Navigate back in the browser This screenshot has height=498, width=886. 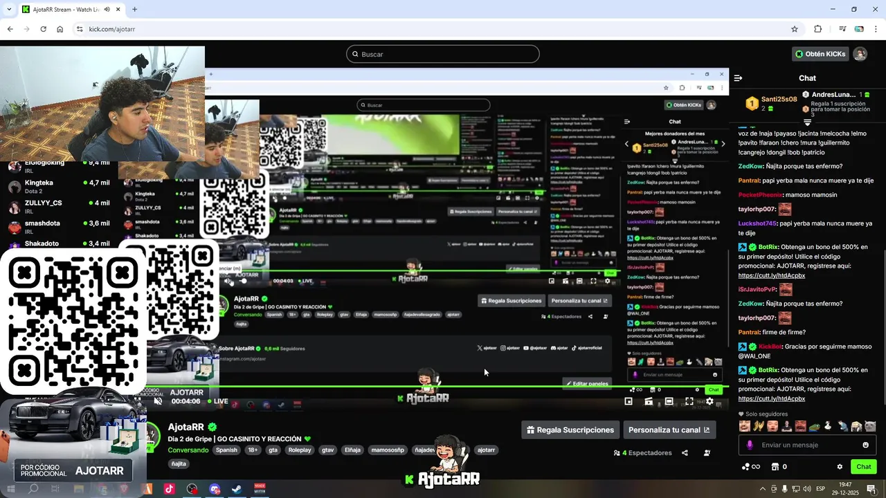10,29
